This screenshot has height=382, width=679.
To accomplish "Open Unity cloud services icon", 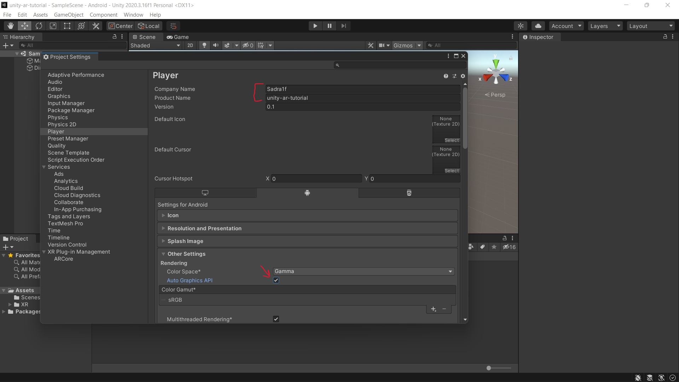I will pos(538,26).
